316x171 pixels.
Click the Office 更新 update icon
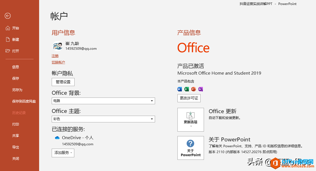(191, 116)
